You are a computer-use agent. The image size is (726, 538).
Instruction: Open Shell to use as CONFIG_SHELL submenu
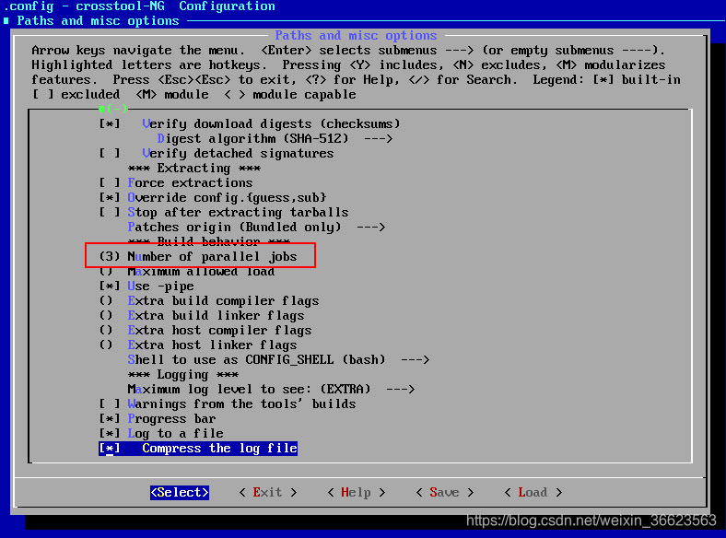(x=278, y=360)
